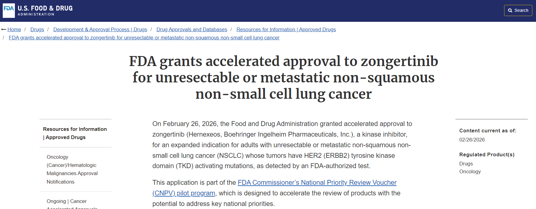Click the 02/26/2026 content date
This screenshot has width=536, height=209.
pos(472,140)
